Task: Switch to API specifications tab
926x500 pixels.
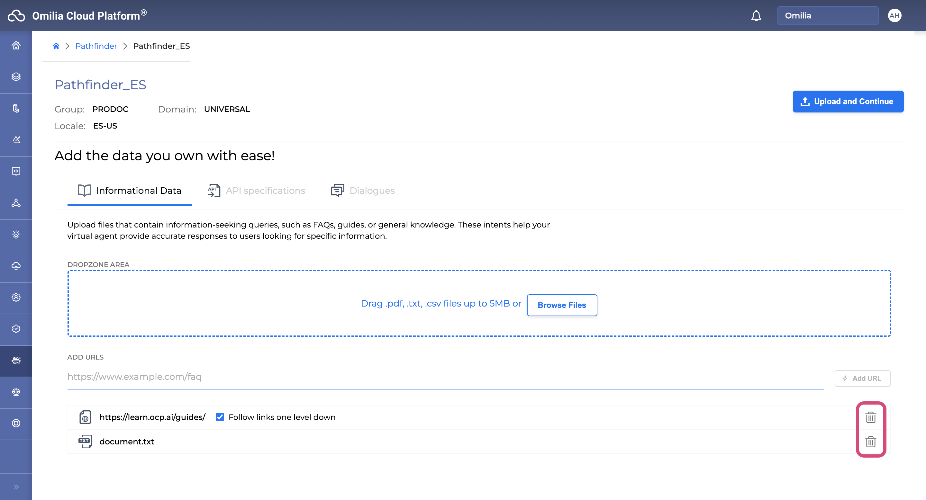Action: (x=257, y=190)
